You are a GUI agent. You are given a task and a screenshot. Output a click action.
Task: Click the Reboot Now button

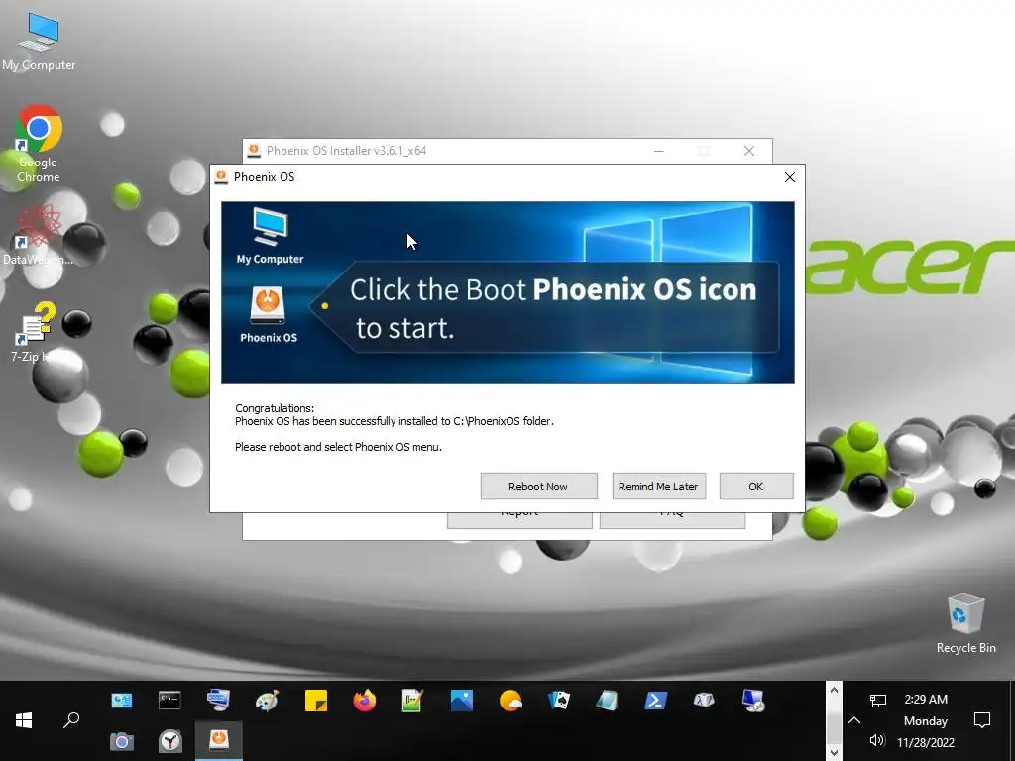click(x=538, y=486)
